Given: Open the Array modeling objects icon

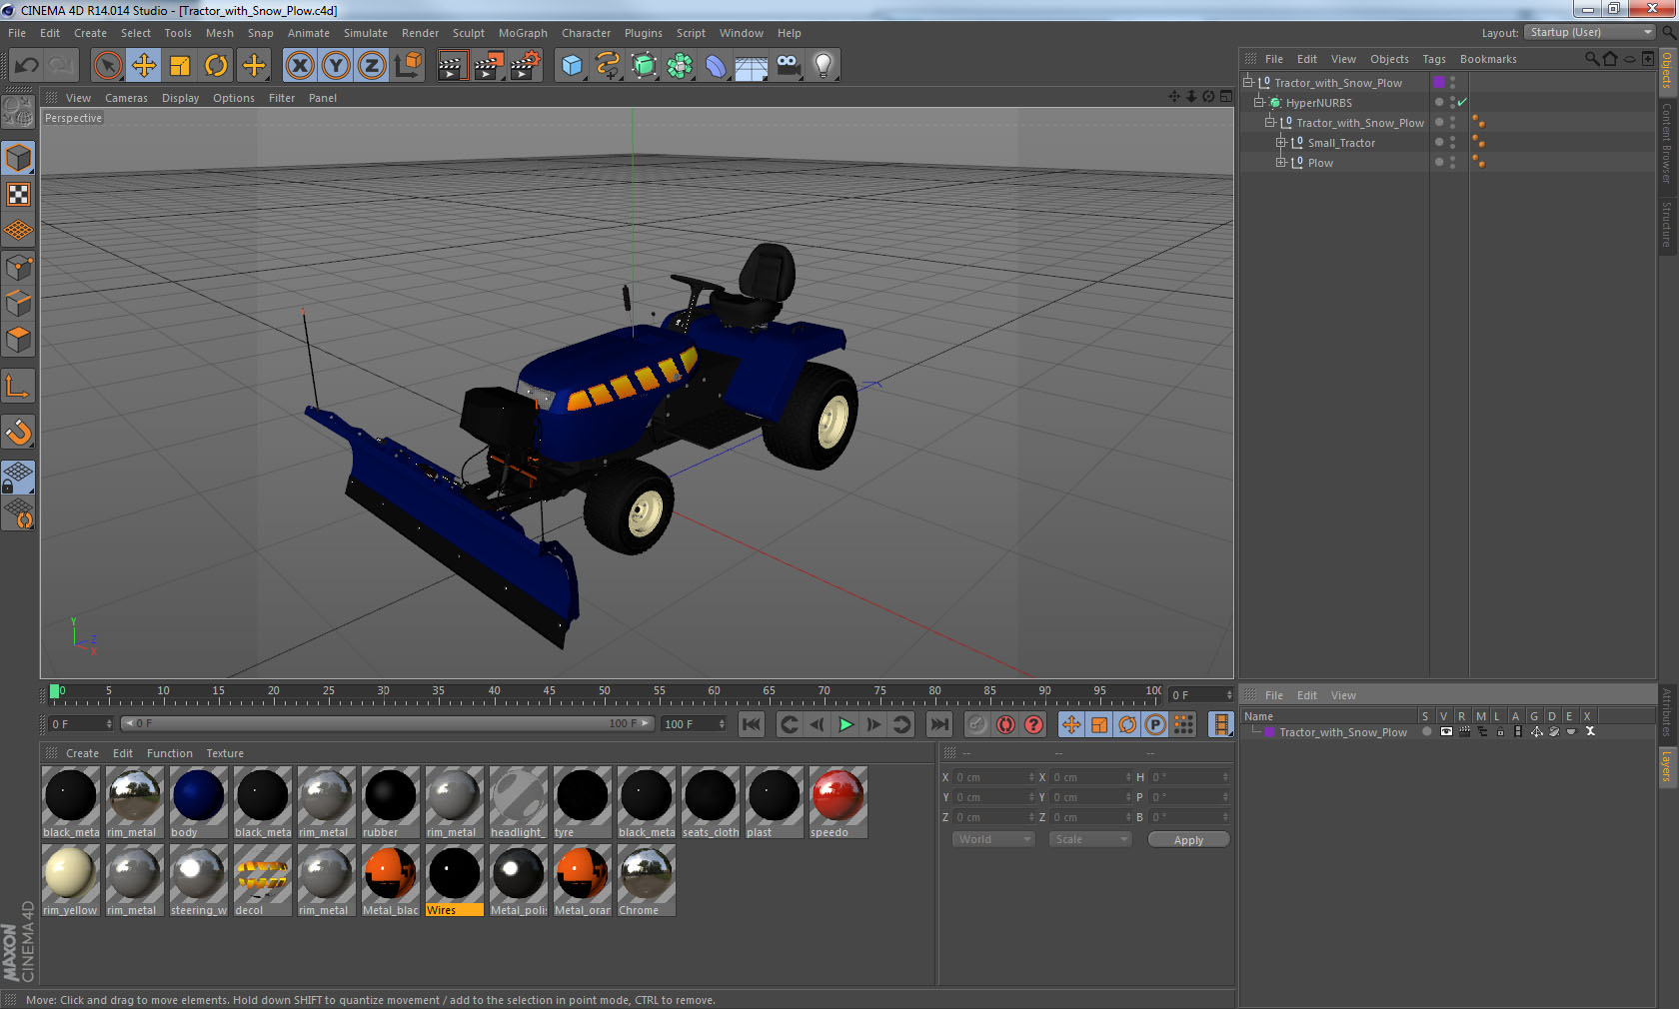Looking at the screenshot, I should 680,66.
